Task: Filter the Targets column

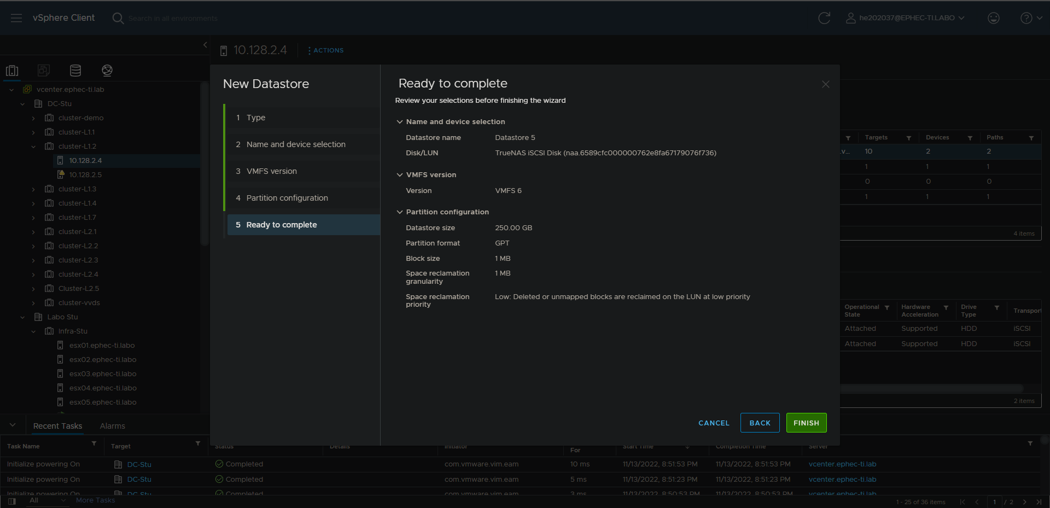Action: tap(909, 138)
